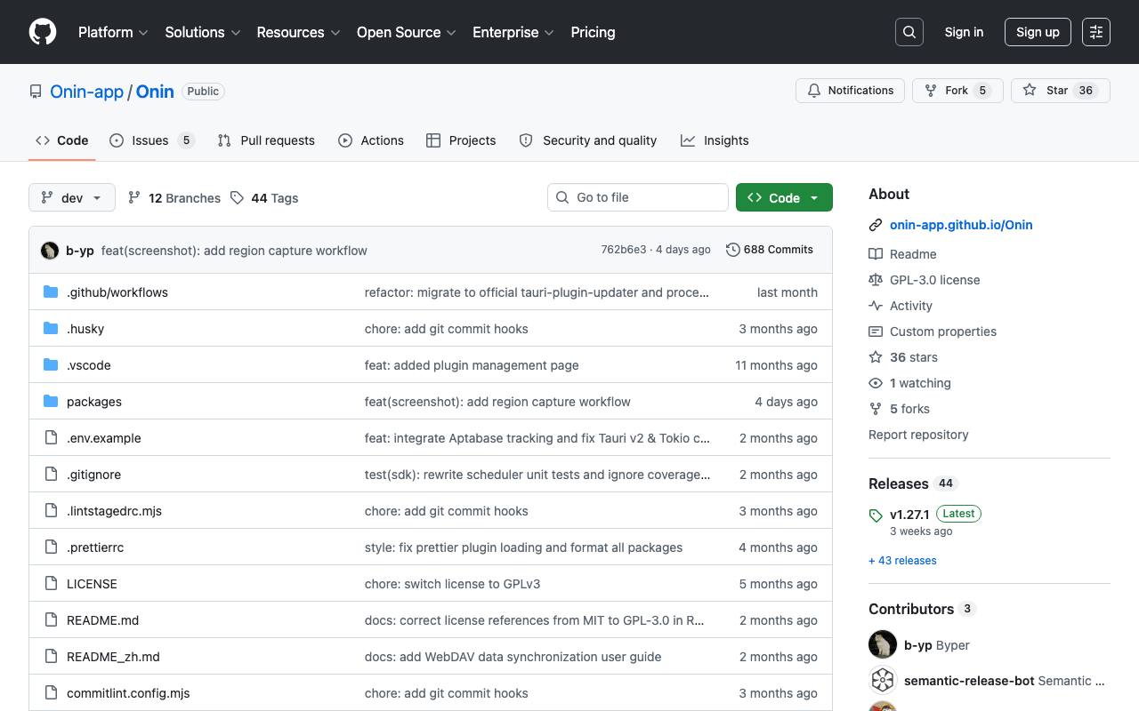Select the Code tab
This screenshot has width=1139, height=711.
62,140
